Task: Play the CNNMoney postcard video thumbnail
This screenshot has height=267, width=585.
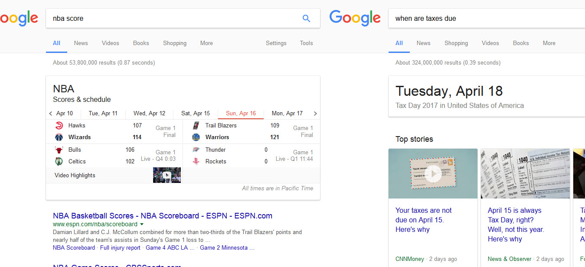Action: click(433, 174)
